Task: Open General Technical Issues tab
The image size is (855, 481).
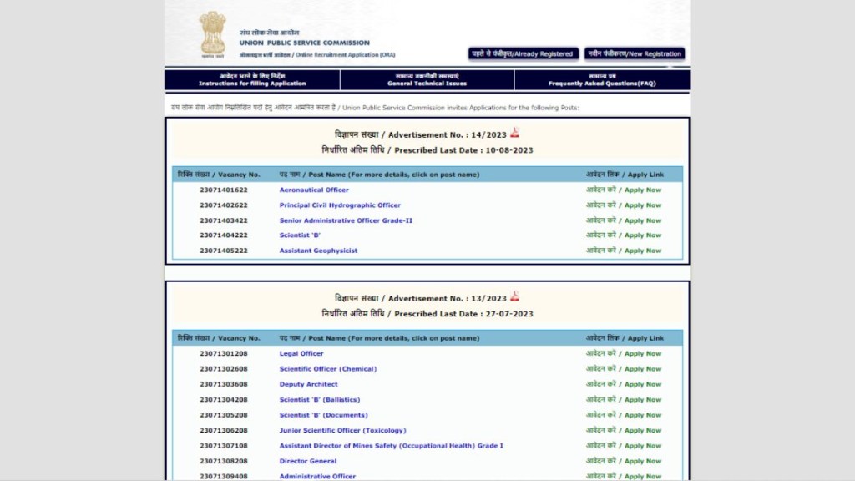Action: pyautogui.click(x=427, y=80)
